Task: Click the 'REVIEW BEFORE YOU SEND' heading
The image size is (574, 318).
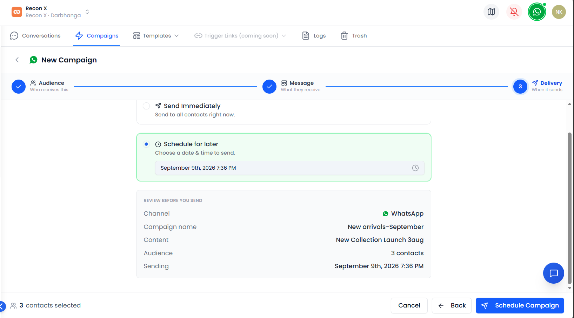Action: (x=173, y=201)
